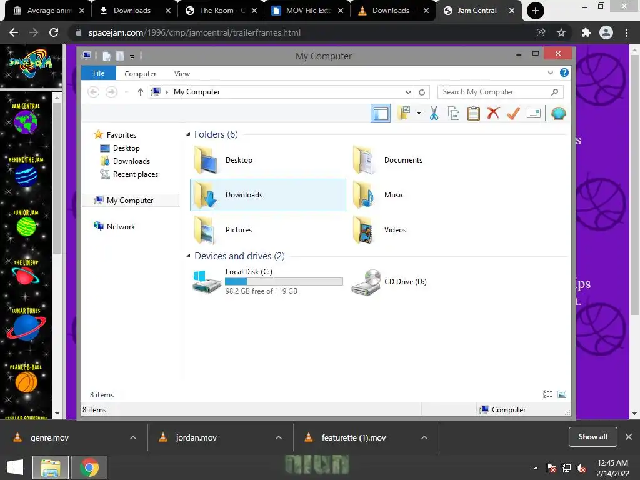Select Local Disk (C:) drive
This screenshot has height=480, width=640.
click(x=268, y=281)
